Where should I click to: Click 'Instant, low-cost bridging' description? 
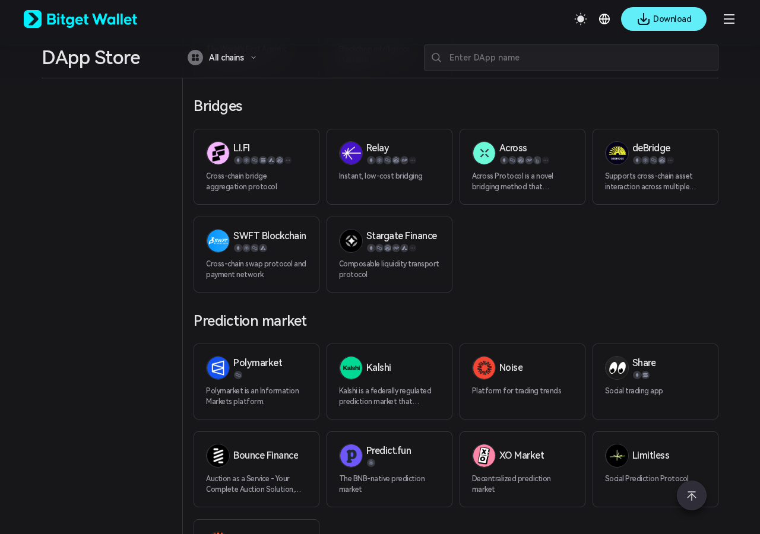tap(381, 176)
